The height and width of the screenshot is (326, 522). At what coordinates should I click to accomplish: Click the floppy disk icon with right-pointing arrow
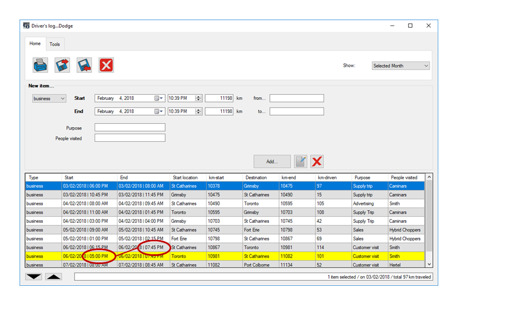tap(63, 65)
